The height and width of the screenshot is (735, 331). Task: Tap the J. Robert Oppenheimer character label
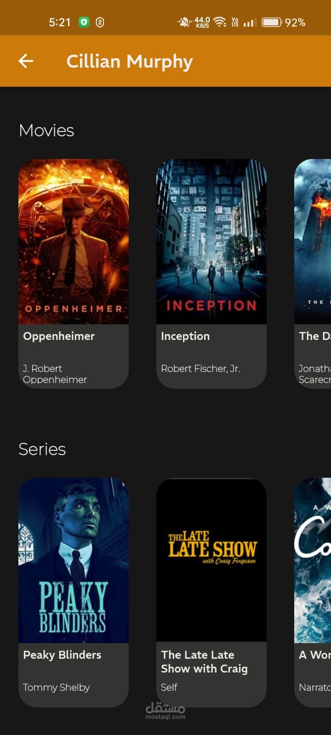click(55, 374)
